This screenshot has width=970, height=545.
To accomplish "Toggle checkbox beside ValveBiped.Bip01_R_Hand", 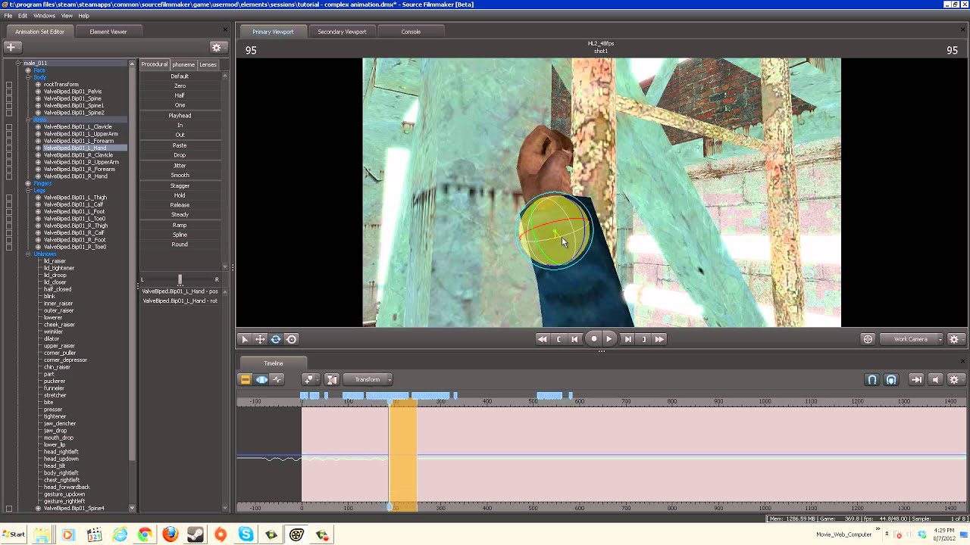I will 9,176.
